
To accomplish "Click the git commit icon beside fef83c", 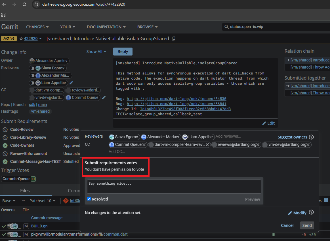I will click(66, 201).
